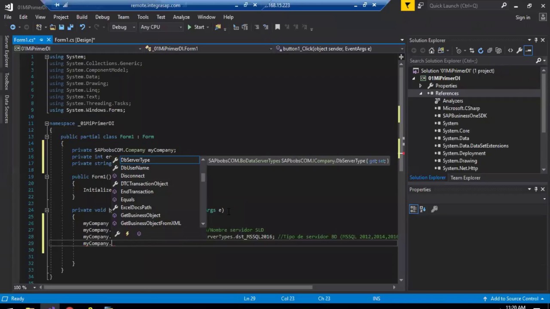This screenshot has width=550, height=309.
Task: Toggle a bookmark with the bookmark icon
Action: tap(278, 27)
